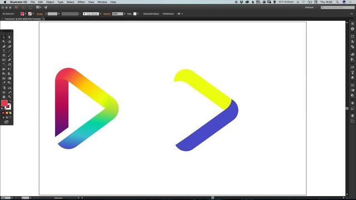
Task: Open macOS Spotlight search icon
Action: click(338, 2)
